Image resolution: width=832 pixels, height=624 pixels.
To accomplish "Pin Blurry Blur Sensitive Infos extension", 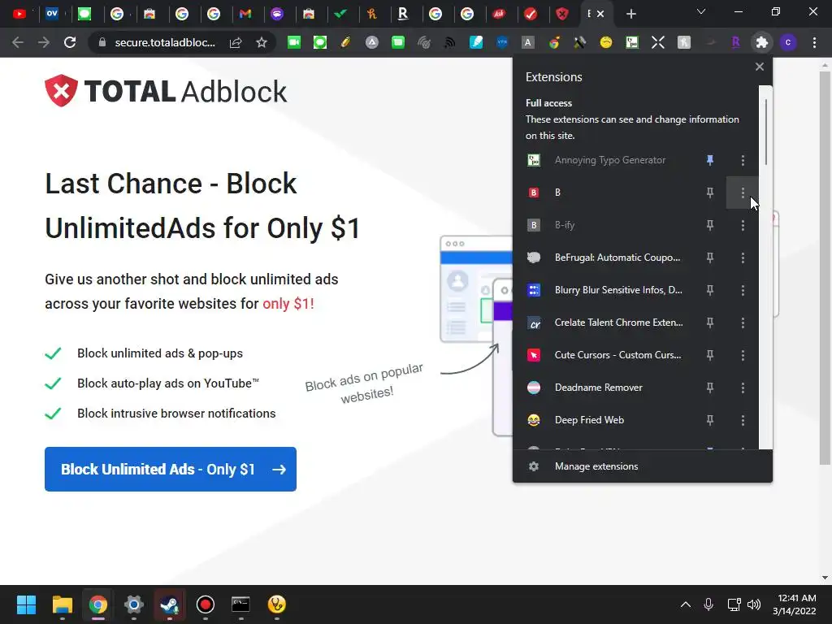I will pyautogui.click(x=710, y=290).
